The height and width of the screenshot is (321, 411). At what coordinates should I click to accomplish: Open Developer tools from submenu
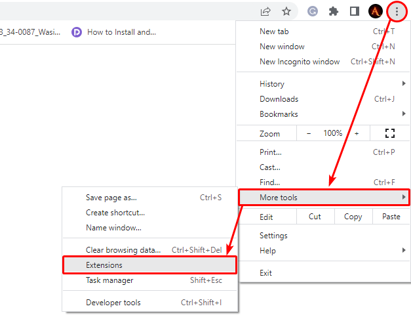[x=113, y=303]
